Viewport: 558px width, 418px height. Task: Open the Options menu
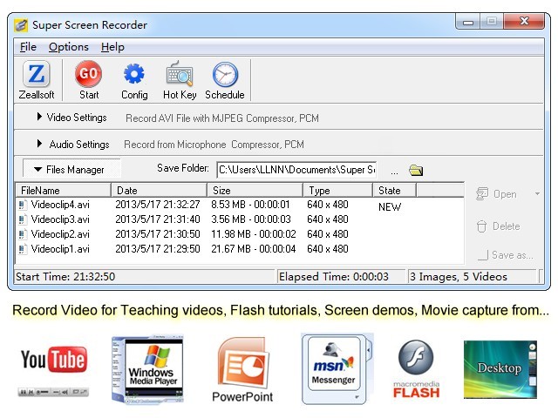coord(69,47)
